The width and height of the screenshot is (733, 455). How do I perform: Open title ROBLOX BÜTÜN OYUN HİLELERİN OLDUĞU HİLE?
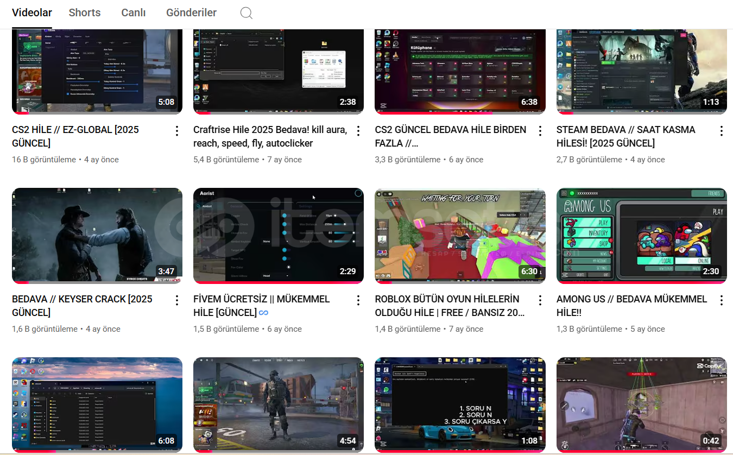click(x=450, y=306)
